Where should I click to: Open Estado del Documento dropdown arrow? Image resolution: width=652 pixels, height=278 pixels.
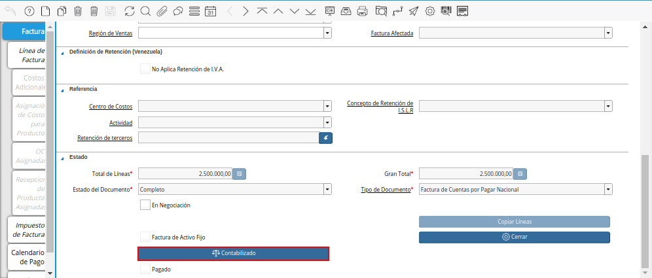tap(328, 190)
